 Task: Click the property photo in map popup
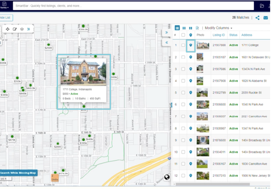(x=83, y=72)
